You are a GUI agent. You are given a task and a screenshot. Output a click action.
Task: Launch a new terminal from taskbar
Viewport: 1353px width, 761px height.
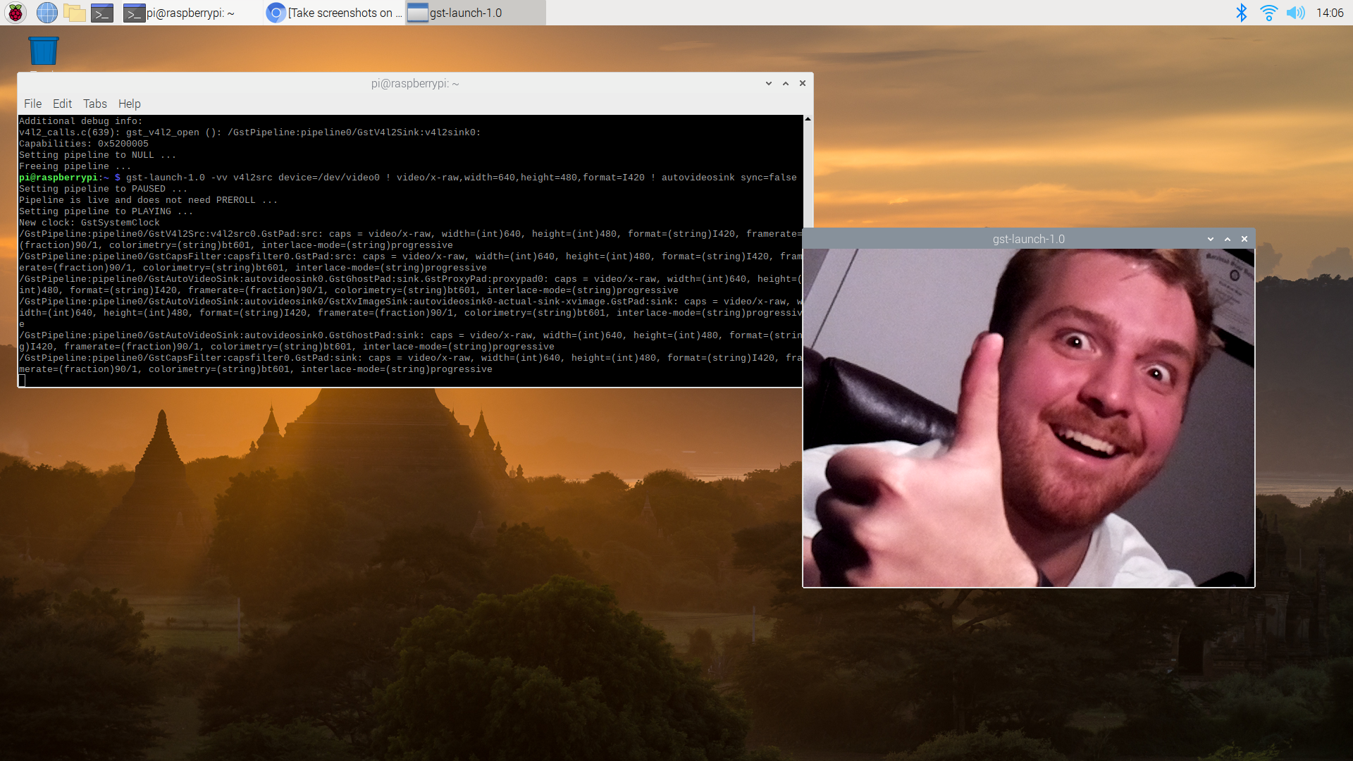(102, 13)
